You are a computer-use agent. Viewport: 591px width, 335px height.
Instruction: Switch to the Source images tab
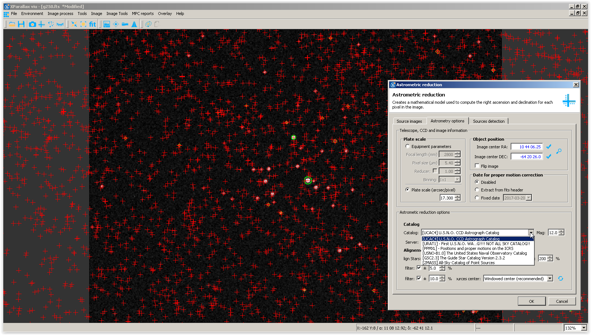click(409, 121)
